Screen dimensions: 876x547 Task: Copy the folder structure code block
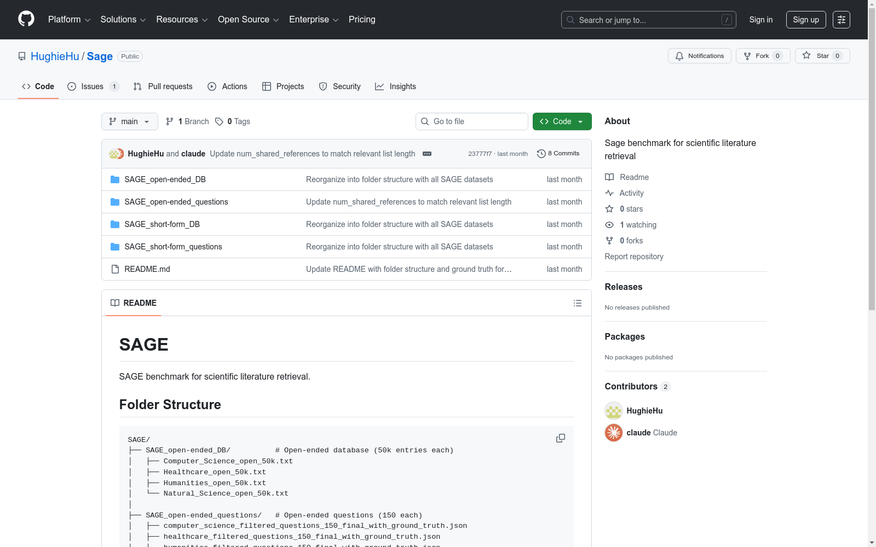561,438
